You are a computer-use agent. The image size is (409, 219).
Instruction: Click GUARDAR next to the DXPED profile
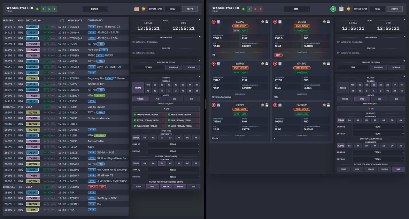(x=174, y=67)
